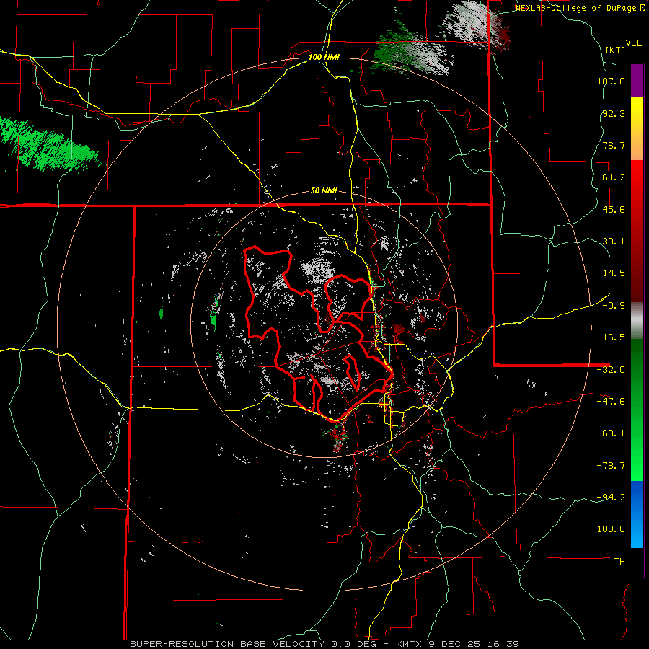Pick the gray near-zero segment of the color bar
Viewport: 649px width, 649px height.
click(x=637, y=321)
